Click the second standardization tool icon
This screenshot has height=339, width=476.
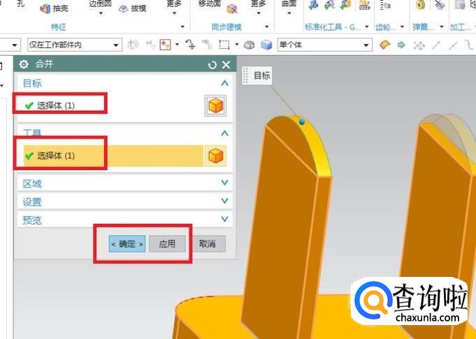[330, 4]
